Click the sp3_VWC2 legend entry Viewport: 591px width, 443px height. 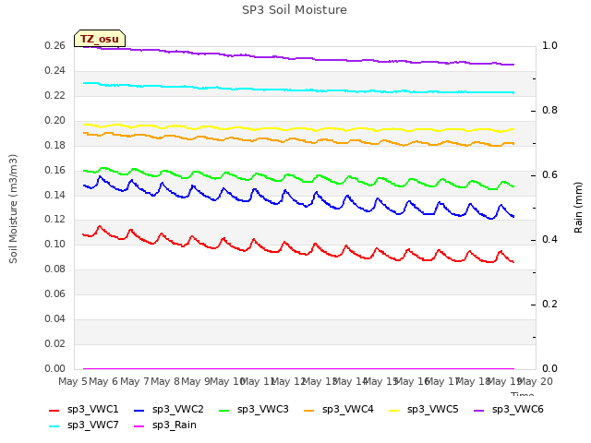[168, 409]
